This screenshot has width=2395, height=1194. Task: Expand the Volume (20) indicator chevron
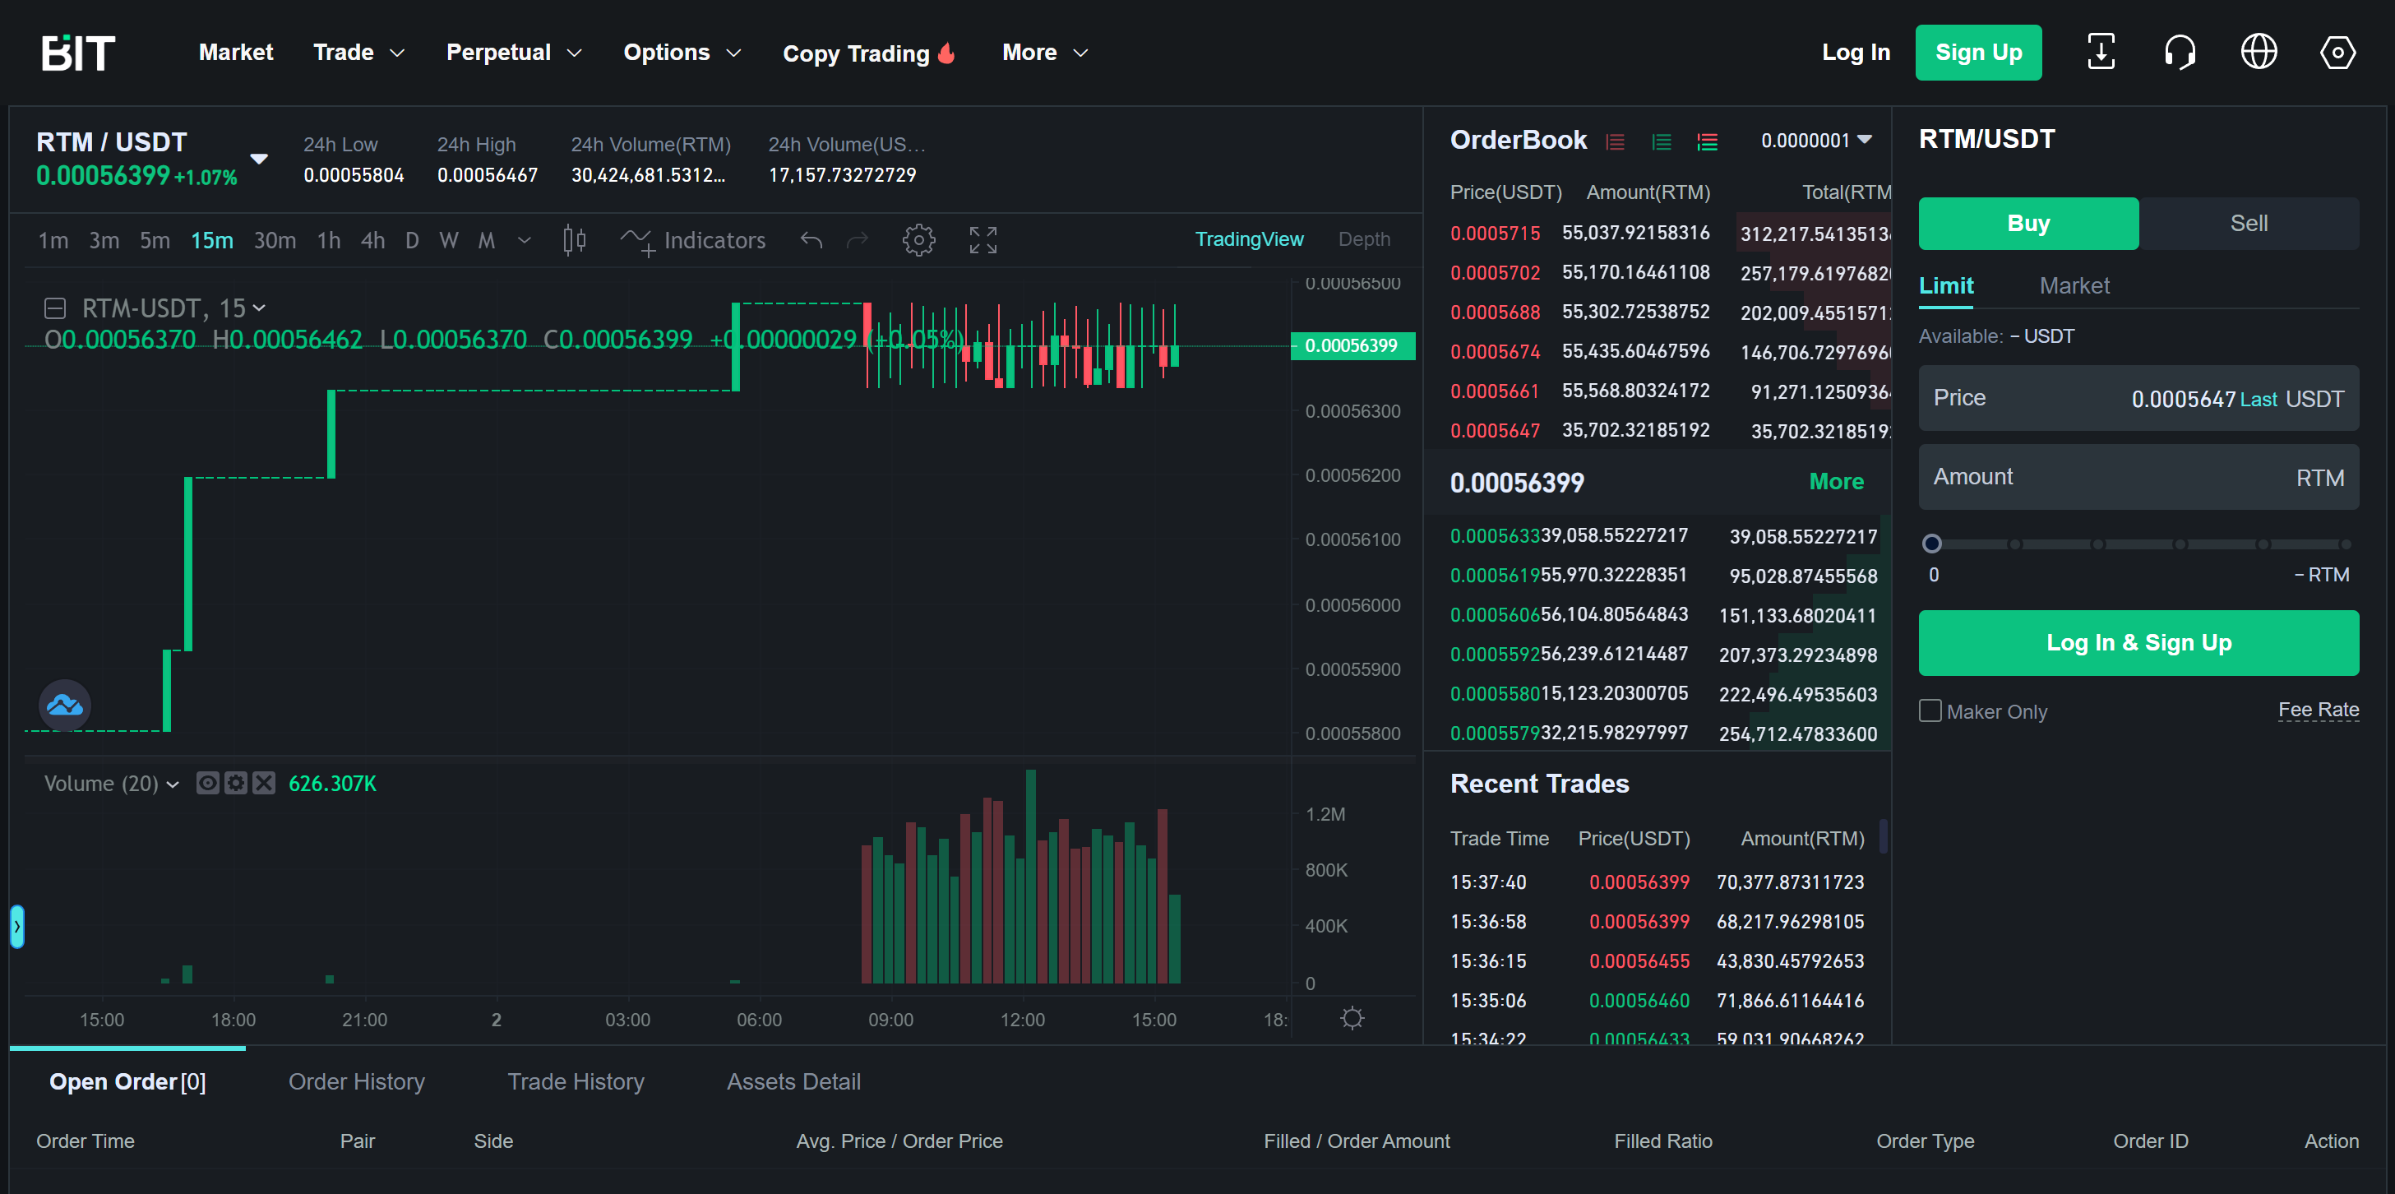[x=173, y=784]
